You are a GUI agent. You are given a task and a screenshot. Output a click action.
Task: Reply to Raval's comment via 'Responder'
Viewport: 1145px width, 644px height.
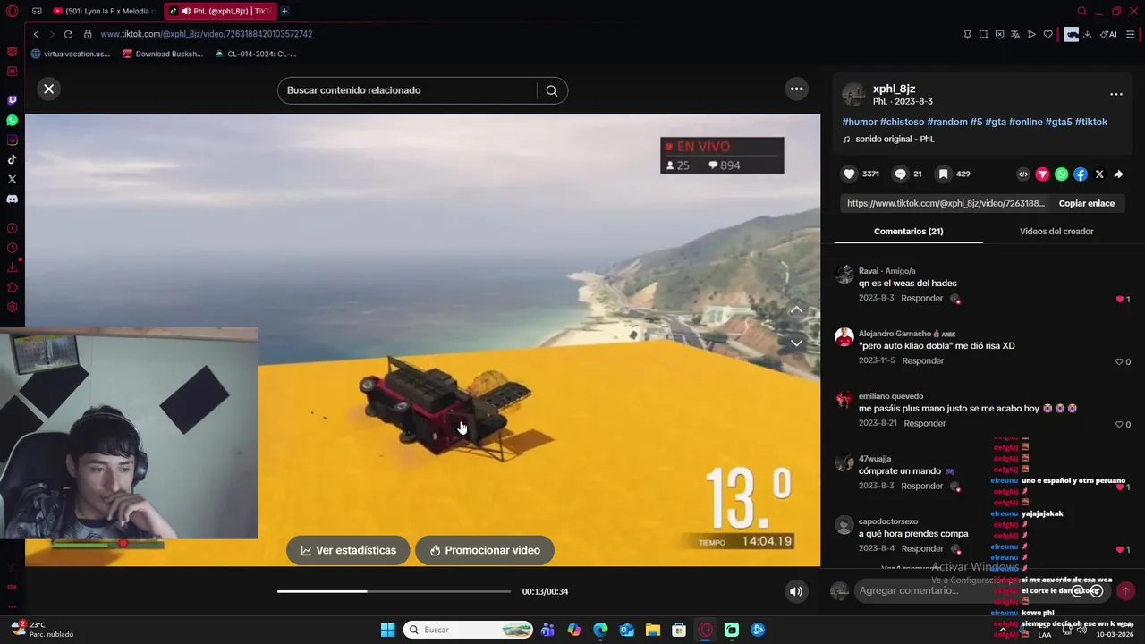[921, 298]
